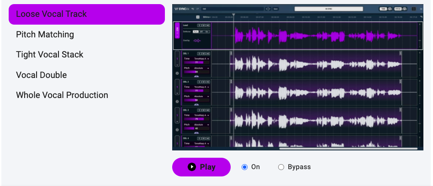Click the next preset arrow

(x=270, y=9)
